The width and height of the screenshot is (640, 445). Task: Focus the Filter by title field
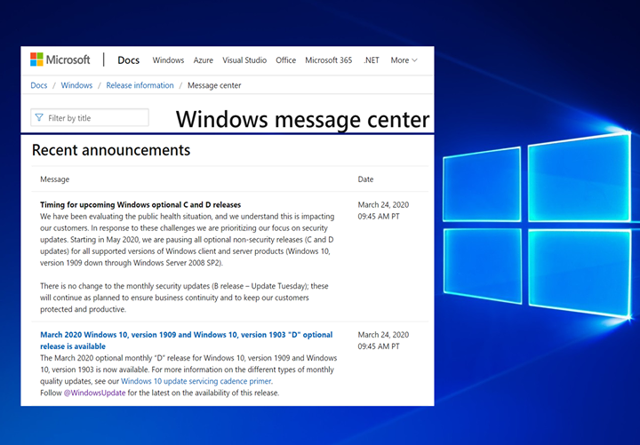(x=90, y=117)
